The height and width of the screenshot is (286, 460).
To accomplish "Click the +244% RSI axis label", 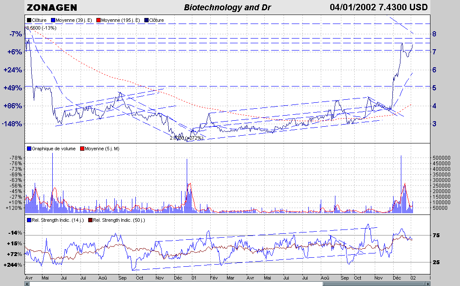I will click(x=13, y=265).
